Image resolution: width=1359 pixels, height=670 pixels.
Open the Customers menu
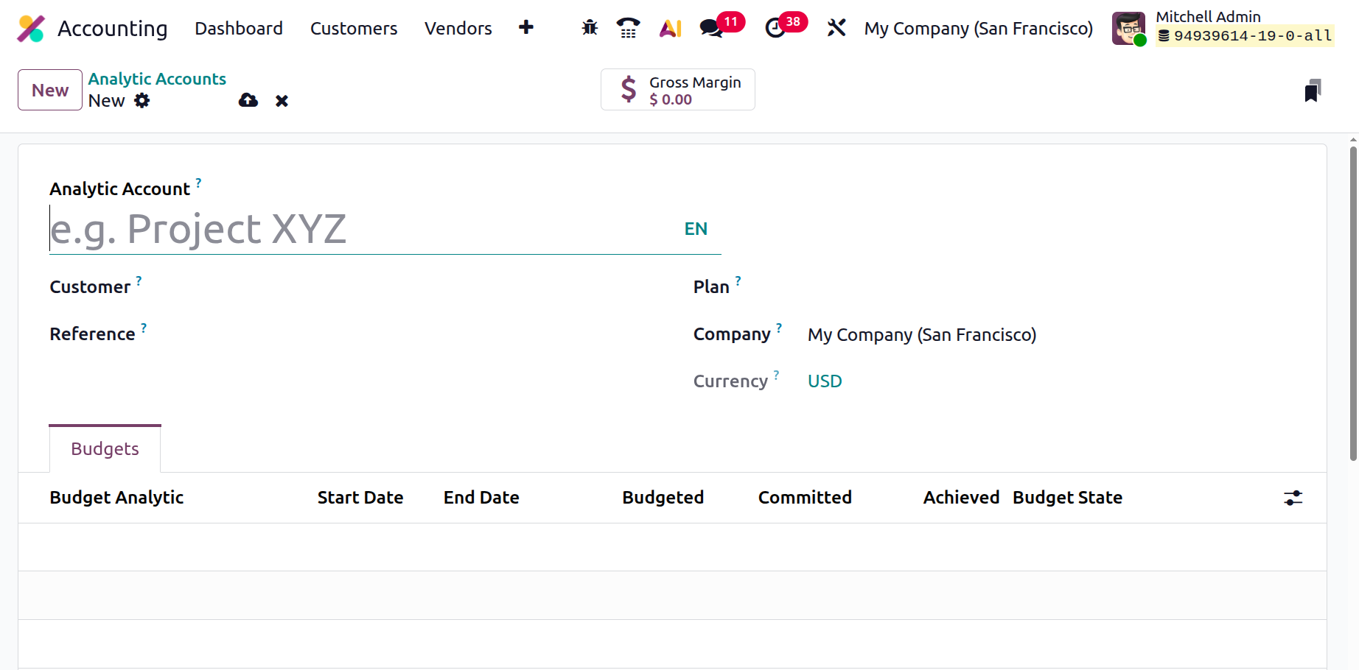[354, 28]
